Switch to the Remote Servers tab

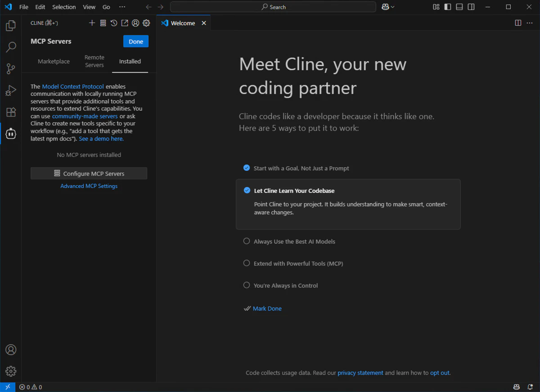click(94, 61)
